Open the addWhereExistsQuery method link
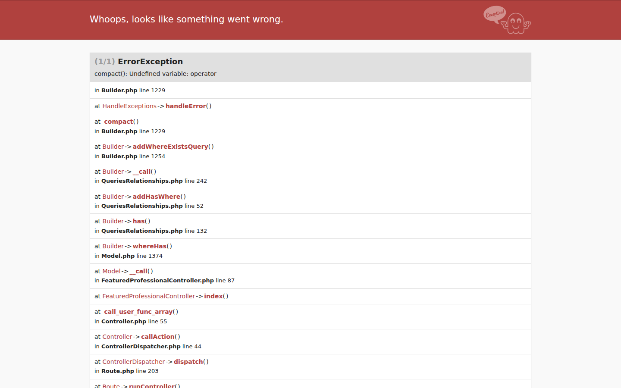This screenshot has height=388, width=621. click(x=170, y=147)
